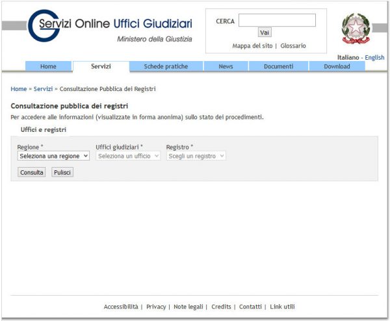Open the Registro dropdown
This screenshot has height=321, width=390.
tap(196, 156)
